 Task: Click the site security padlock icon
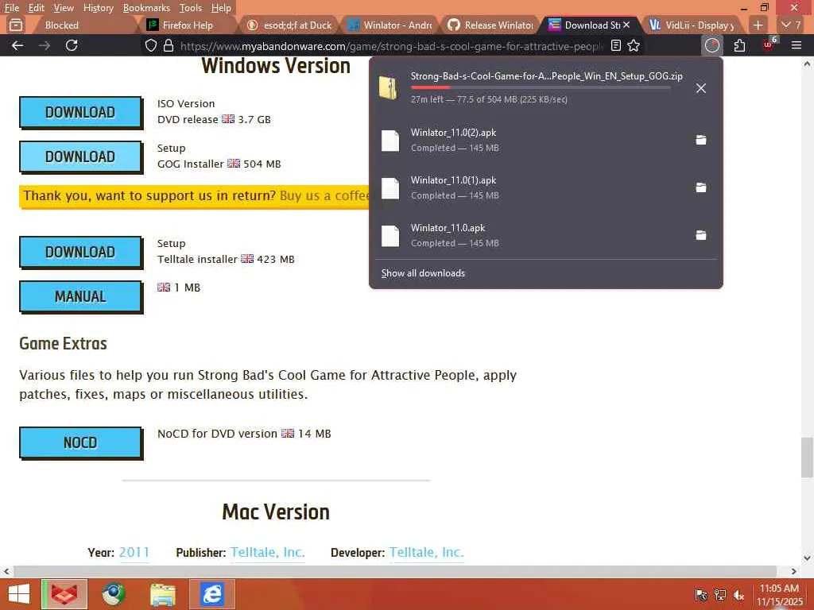(169, 45)
